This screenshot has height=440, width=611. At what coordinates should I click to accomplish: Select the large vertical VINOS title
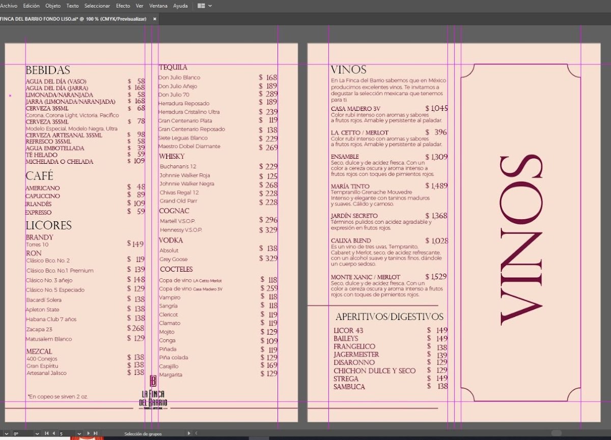pos(521,240)
